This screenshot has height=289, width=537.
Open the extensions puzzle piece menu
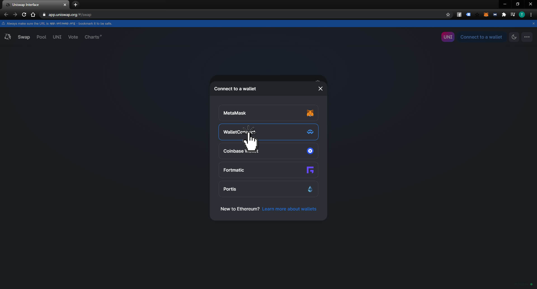pos(504,15)
